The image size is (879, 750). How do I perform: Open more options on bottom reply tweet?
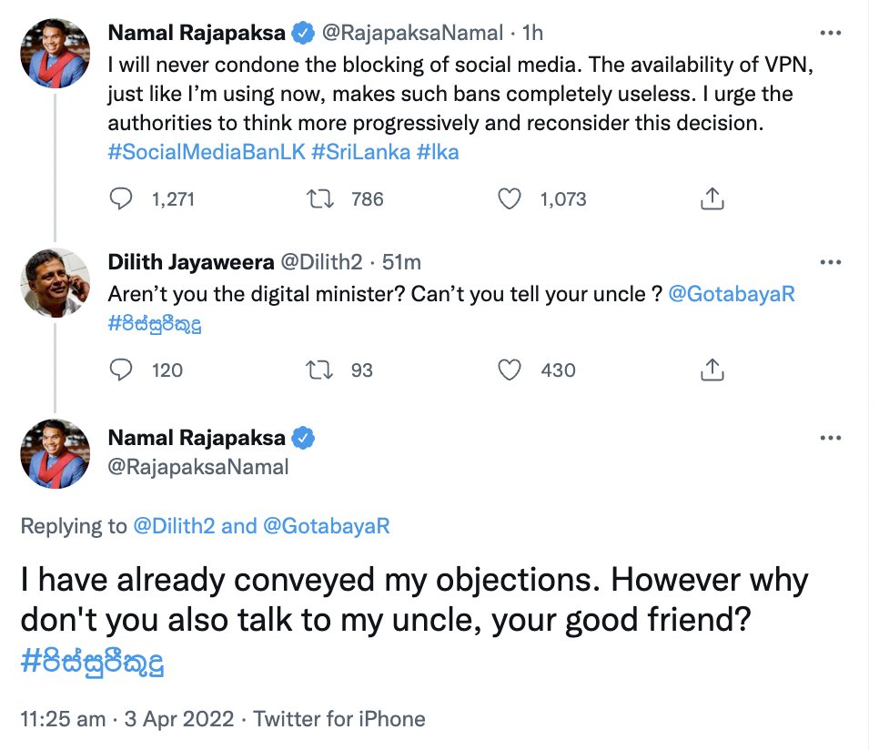tap(831, 438)
